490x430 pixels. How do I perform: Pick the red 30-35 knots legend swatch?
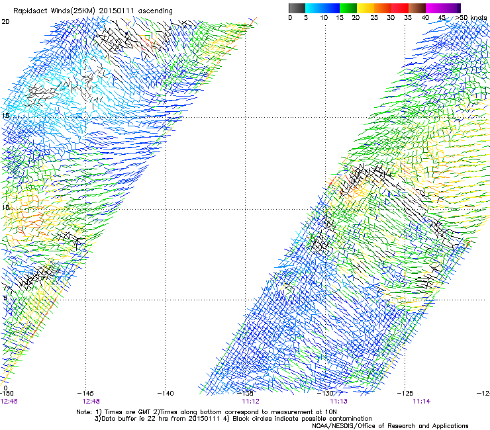coord(400,8)
